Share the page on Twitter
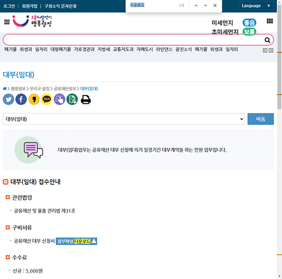282x279 pixels. coord(9,99)
